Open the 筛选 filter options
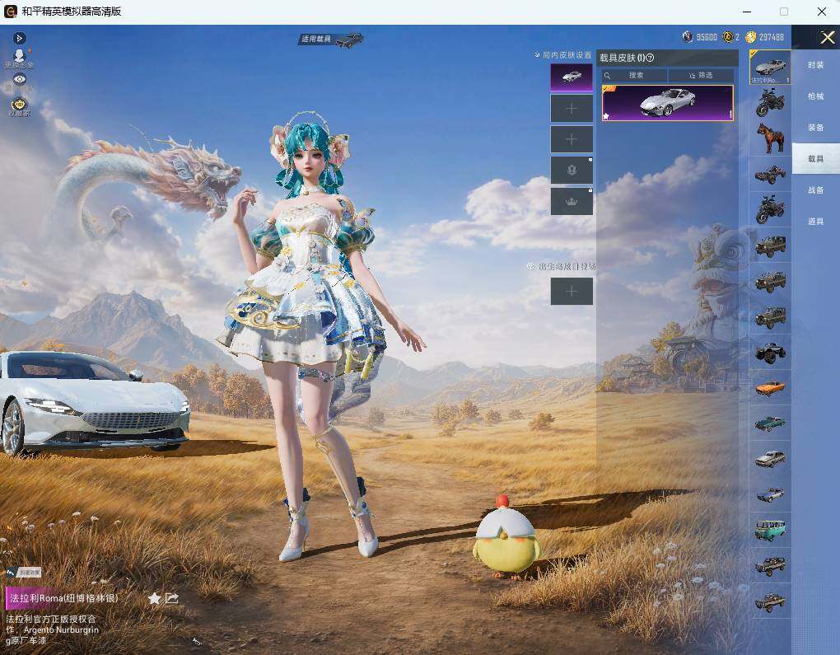The height and width of the screenshot is (655, 840). [x=702, y=76]
